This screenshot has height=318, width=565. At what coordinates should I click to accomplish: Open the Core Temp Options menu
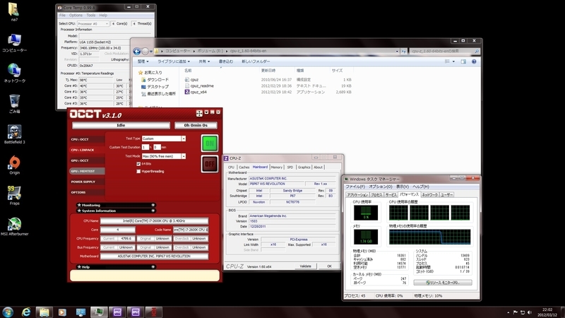(76, 16)
